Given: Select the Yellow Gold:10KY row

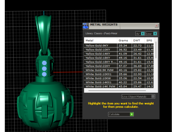Looking at the screenshot, I should click(119, 49).
